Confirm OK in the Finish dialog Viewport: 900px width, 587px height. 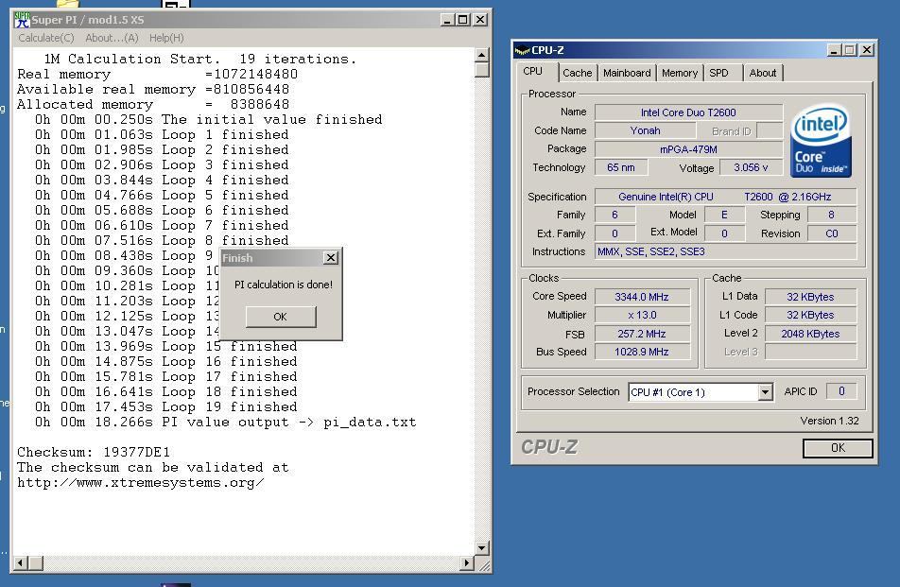pyautogui.click(x=280, y=317)
